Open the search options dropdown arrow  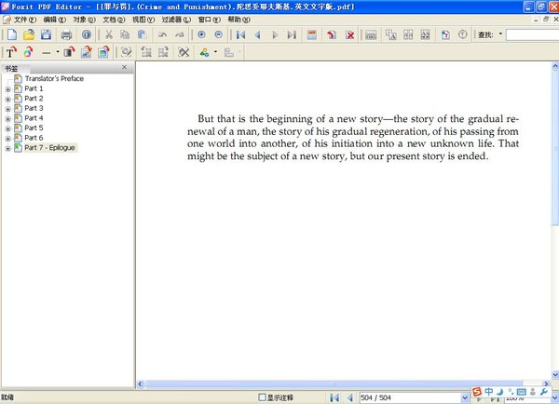(x=500, y=34)
